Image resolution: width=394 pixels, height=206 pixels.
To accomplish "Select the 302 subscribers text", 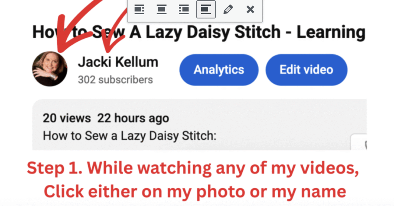I will pyautogui.click(x=115, y=80).
